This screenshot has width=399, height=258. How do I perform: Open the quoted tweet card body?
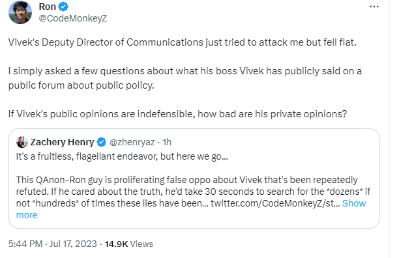(194, 179)
